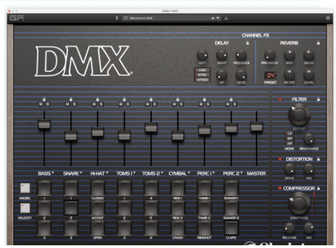Select HP filter mode
This screenshot has height=248, width=336.
point(289,144)
